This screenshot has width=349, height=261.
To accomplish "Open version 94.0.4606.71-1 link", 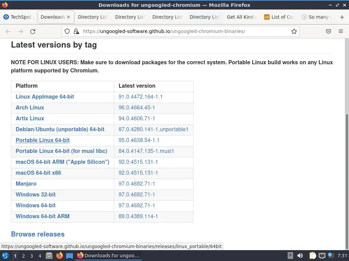I will coord(137,119).
